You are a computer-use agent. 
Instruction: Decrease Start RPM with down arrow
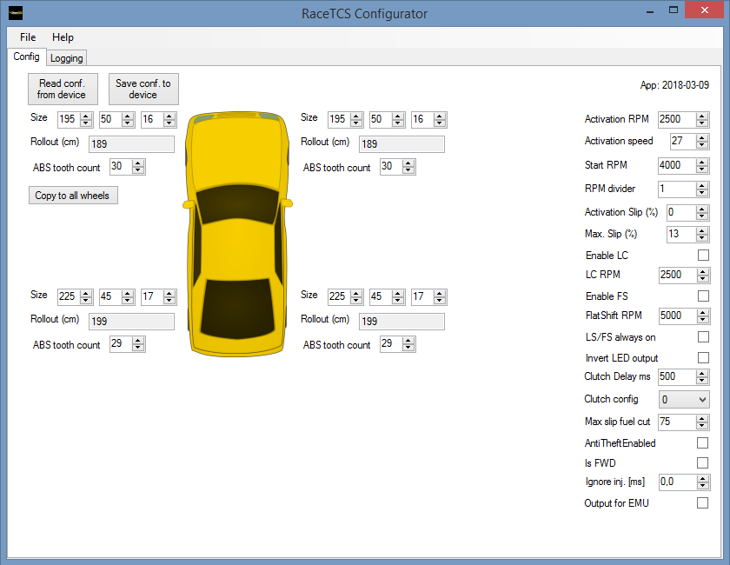coord(702,169)
